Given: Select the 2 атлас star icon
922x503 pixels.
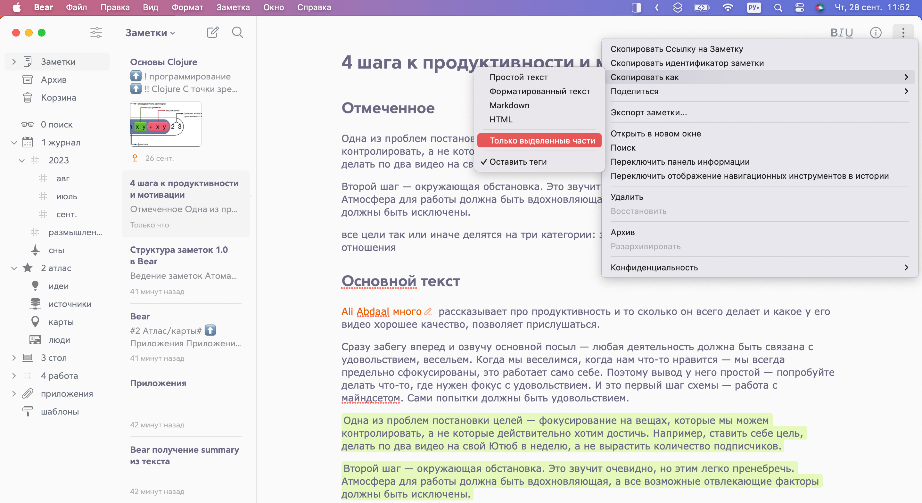Looking at the screenshot, I should [28, 268].
